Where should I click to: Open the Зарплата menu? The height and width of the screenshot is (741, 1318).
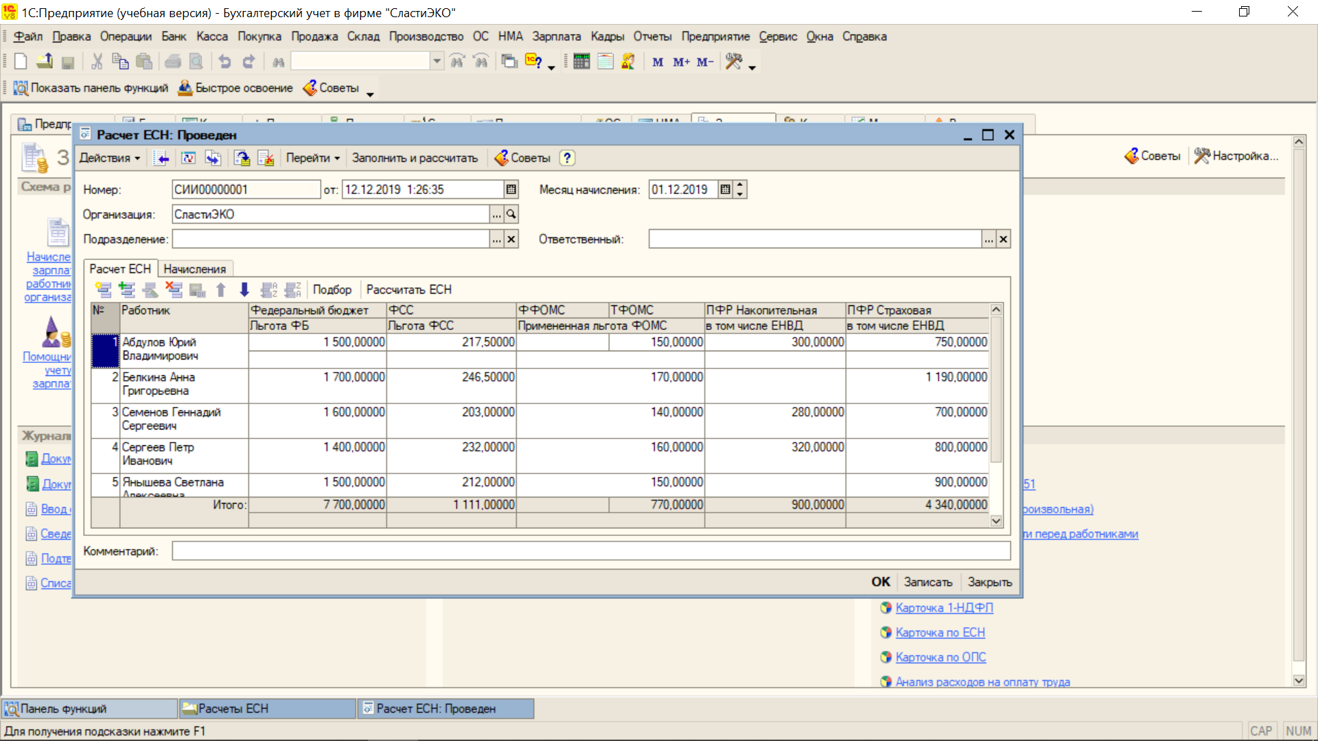556,36
